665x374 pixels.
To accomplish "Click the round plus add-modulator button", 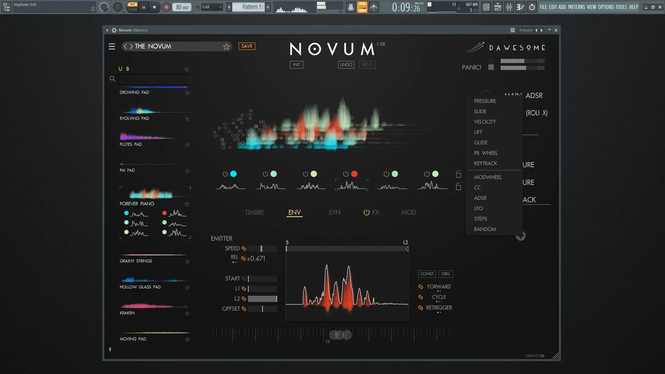I will click(521, 236).
